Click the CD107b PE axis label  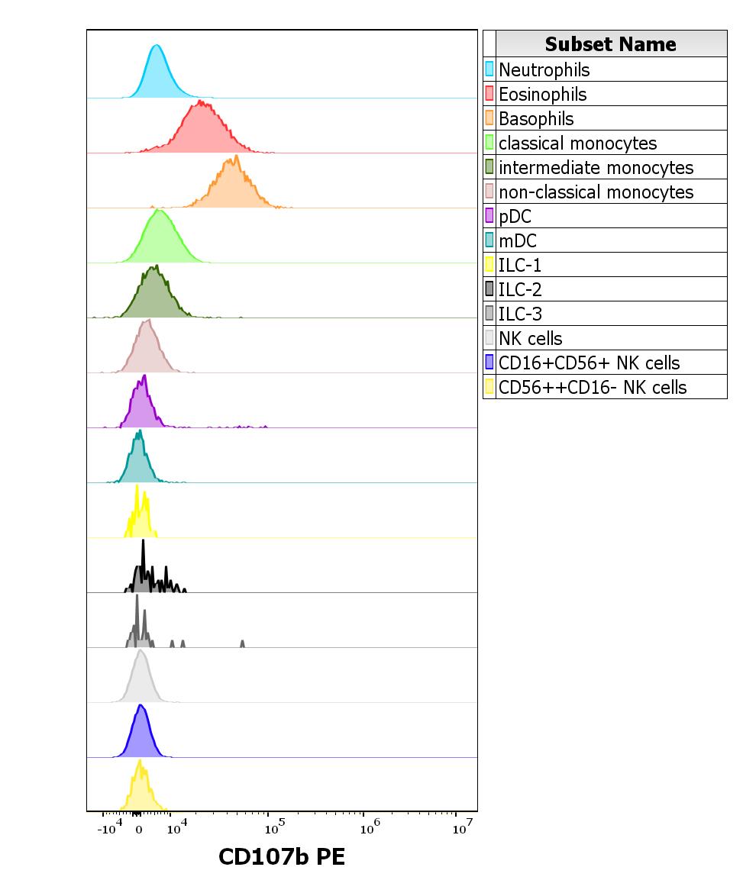[283, 856]
